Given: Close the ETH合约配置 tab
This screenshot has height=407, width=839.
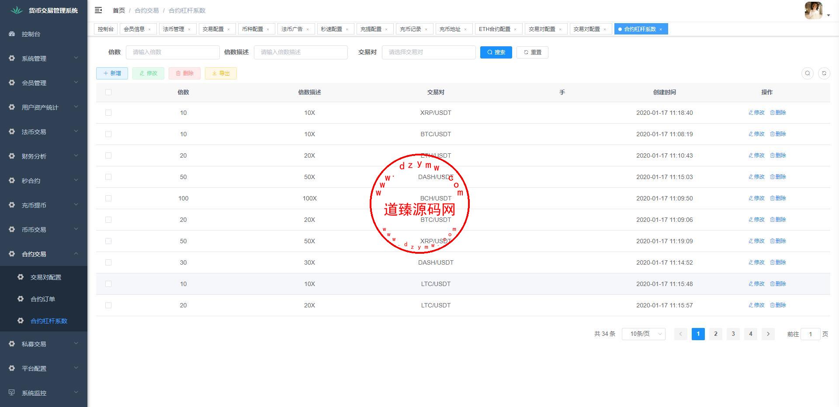Looking at the screenshot, I should [515, 29].
